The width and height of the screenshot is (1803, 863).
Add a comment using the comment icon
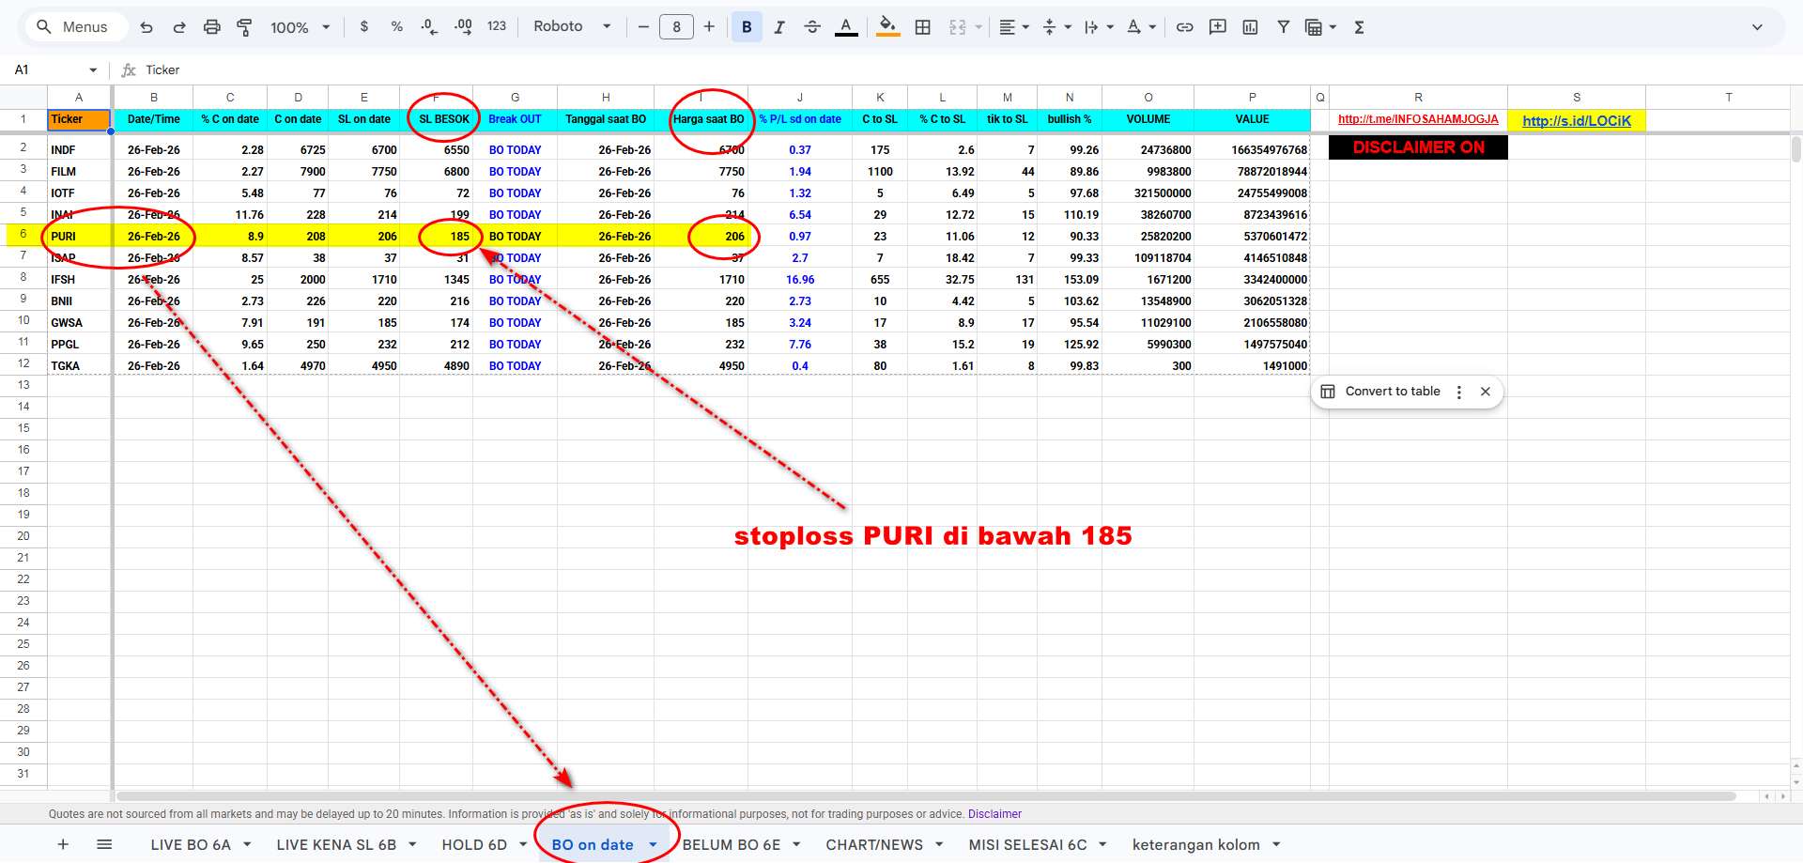[x=1217, y=27]
